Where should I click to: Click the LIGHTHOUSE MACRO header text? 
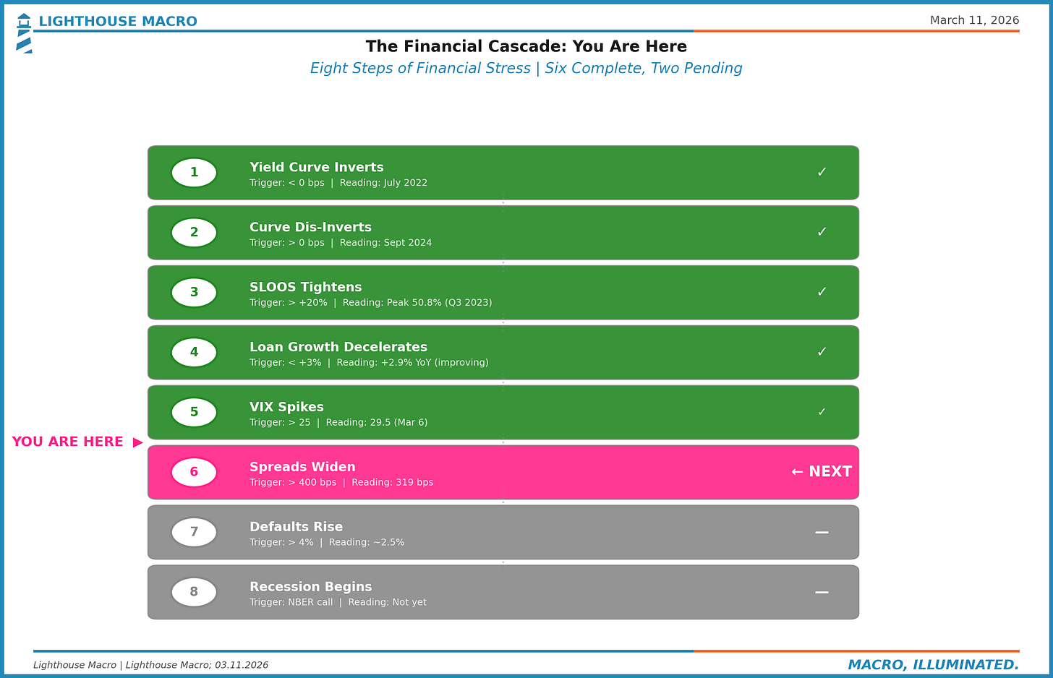[118, 22]
